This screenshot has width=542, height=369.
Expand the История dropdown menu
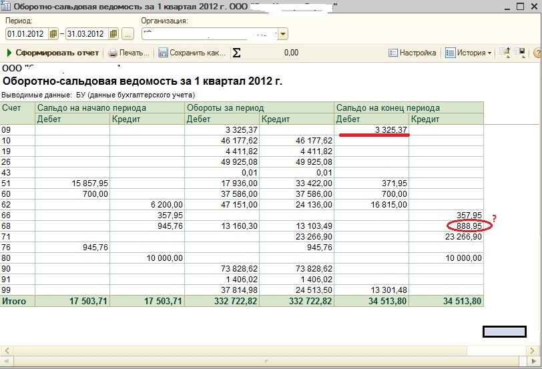(x=469, y=53)
